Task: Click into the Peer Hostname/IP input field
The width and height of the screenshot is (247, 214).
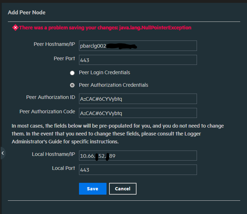Action: click(138, 46)
